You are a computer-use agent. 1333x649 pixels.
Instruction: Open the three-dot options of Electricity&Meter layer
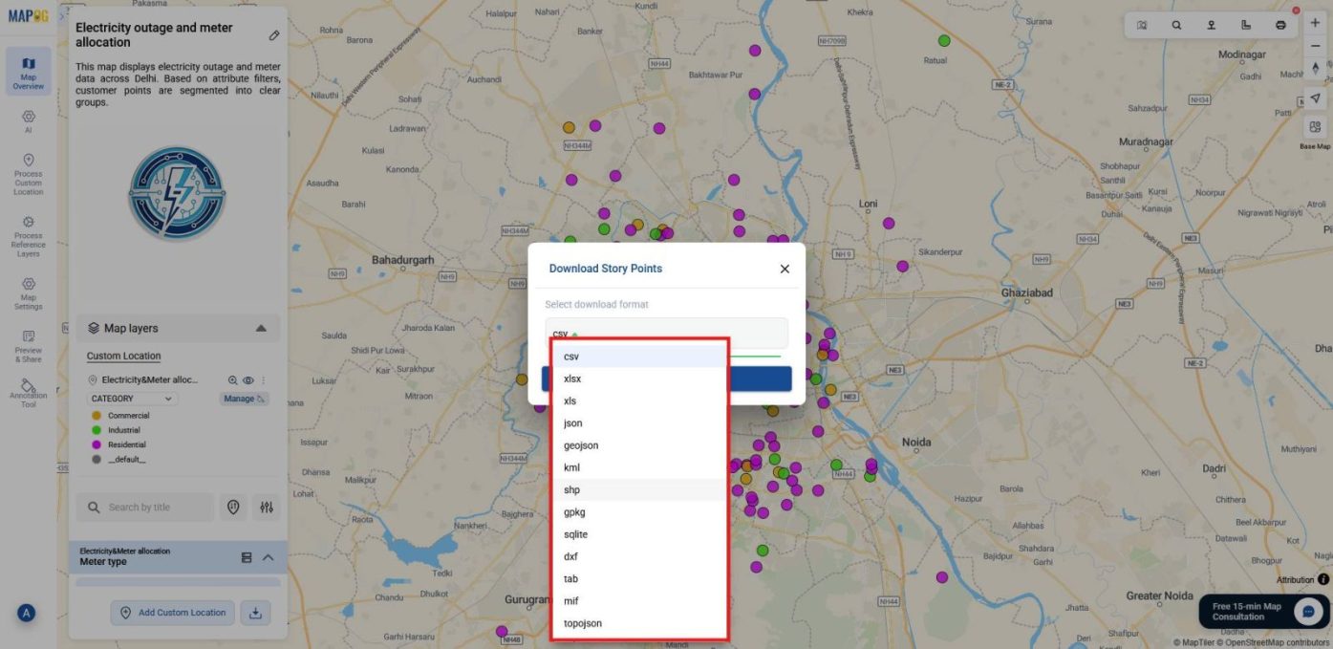tap(263, 379)
